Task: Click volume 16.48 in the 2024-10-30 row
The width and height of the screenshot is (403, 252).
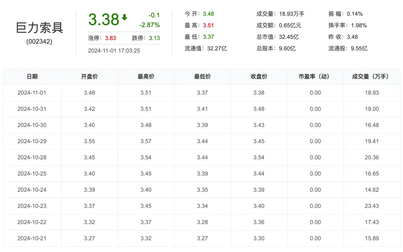Action: [372, 125]
